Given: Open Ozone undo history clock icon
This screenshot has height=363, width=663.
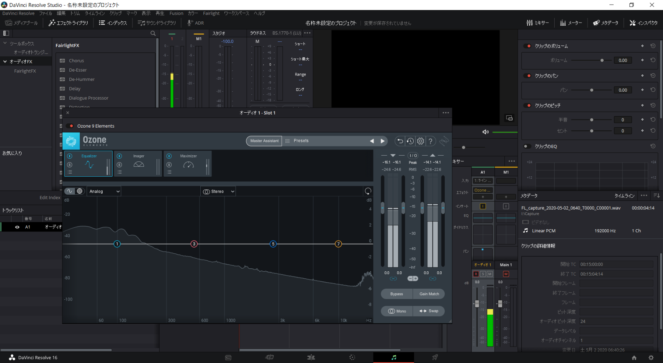Looking at the screenshot, I should pos(410,141).
